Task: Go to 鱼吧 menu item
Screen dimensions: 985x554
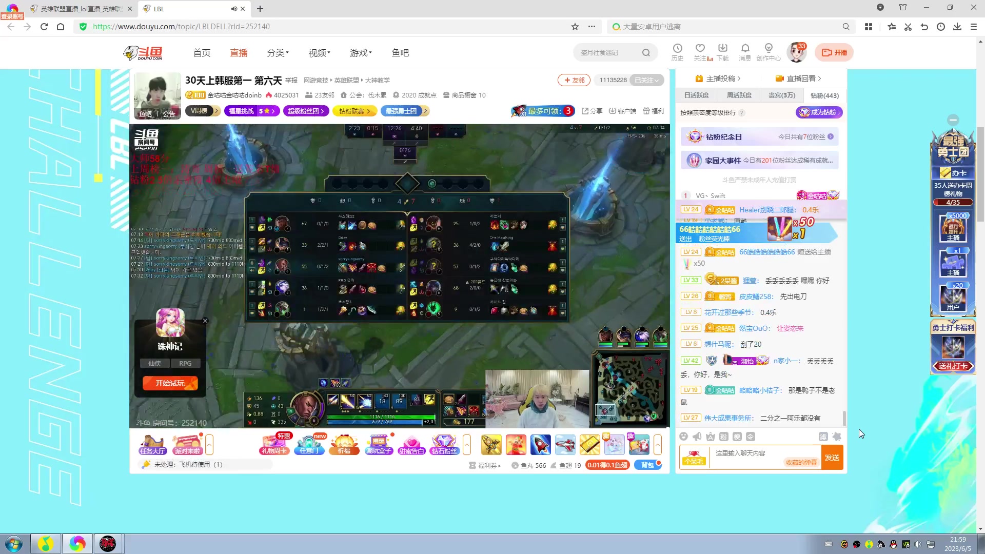Action: (400, 53)
